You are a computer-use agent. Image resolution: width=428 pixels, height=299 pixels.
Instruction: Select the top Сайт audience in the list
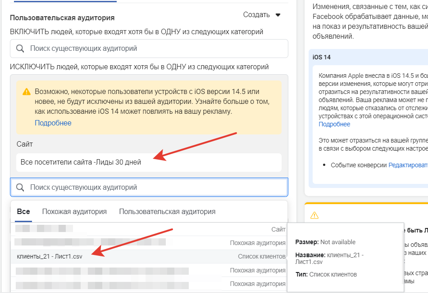point(149,229)
